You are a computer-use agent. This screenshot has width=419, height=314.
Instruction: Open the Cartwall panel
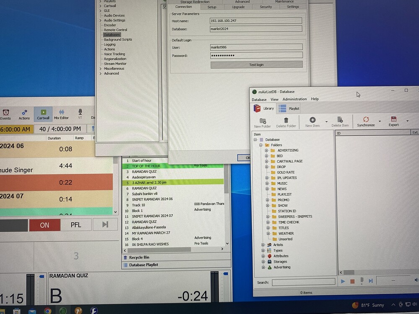pyautogui.click(x=43, y=114)
